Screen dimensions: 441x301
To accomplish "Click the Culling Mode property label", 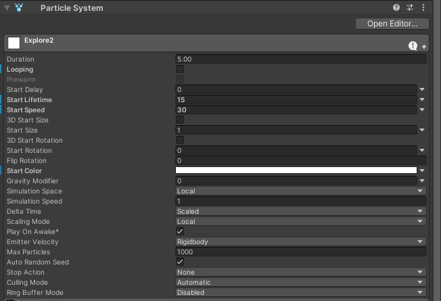I will click(27, 283).
